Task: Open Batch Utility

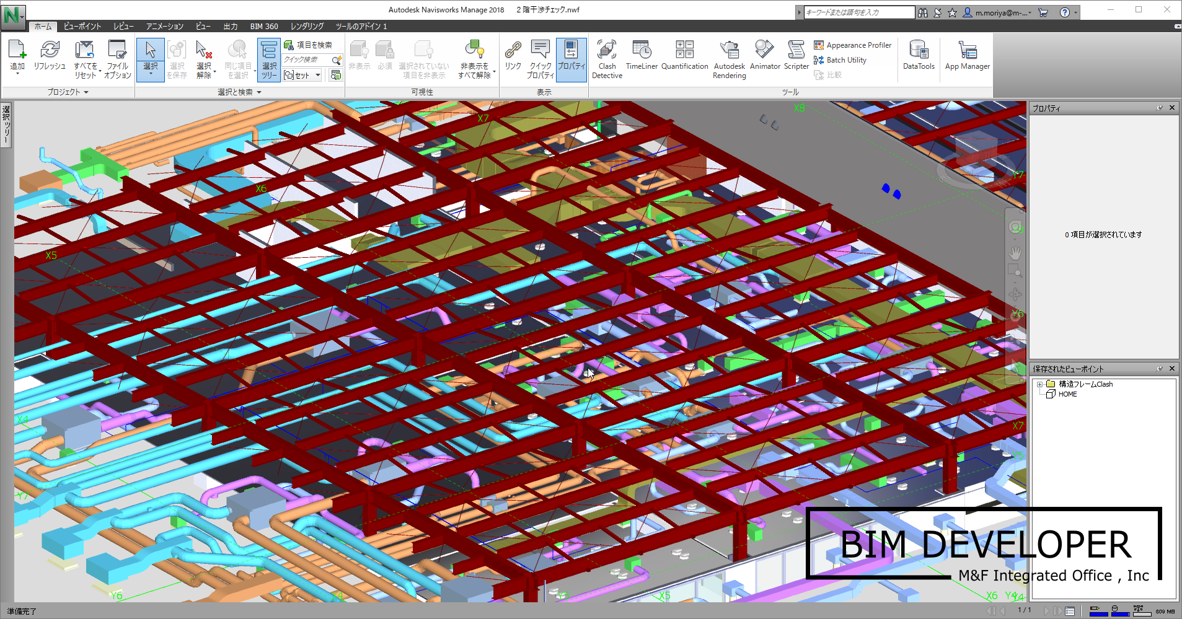Action: click(840, 60)
